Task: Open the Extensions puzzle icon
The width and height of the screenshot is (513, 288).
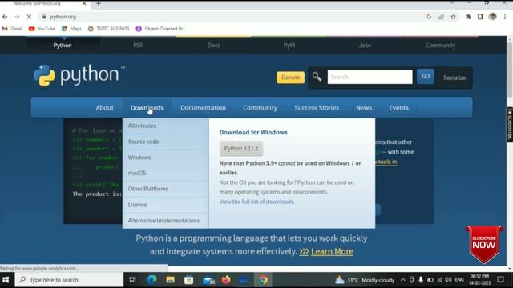Action: (468, 17)
